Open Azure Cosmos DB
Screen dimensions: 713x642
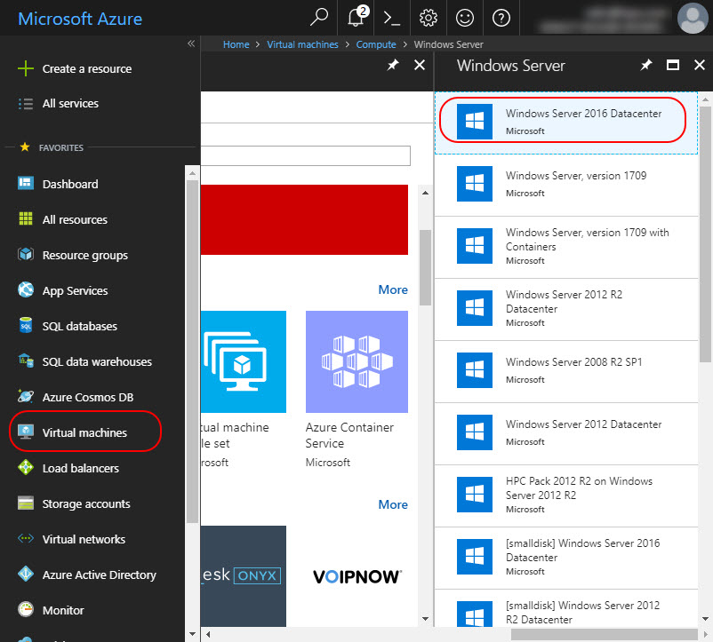click(88, 397)
